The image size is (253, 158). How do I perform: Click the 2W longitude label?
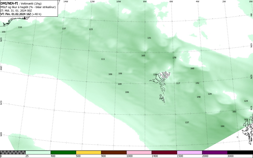(x=224, y=2)
